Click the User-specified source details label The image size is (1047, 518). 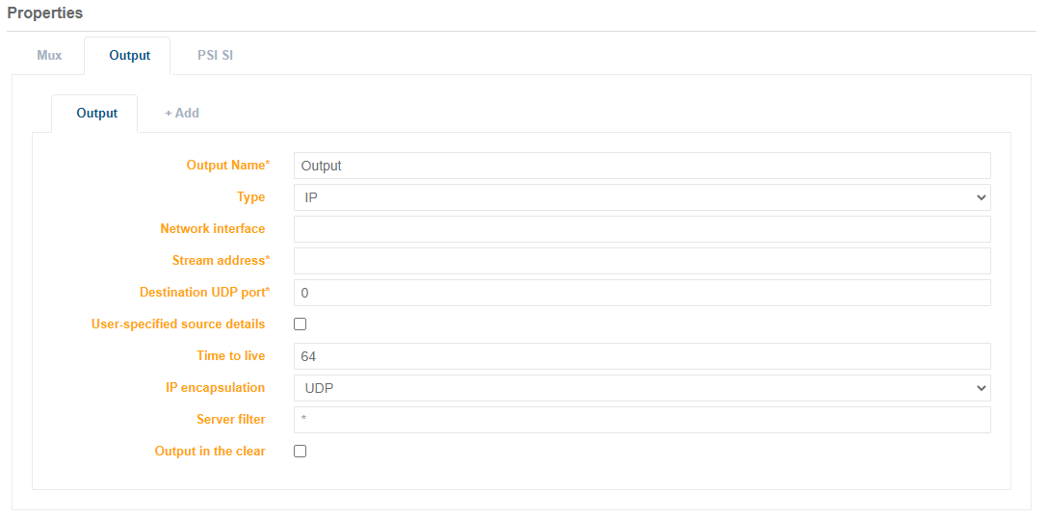coord(178,324)
